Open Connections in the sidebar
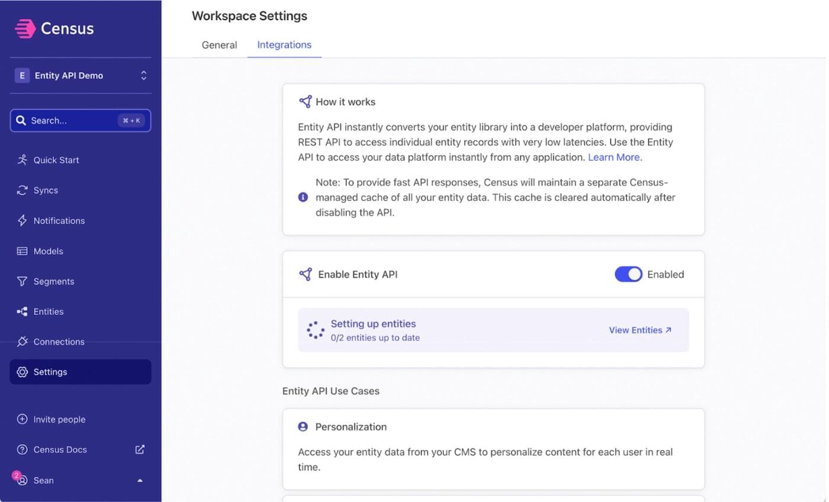829x502 pixels. pos(59,342)
